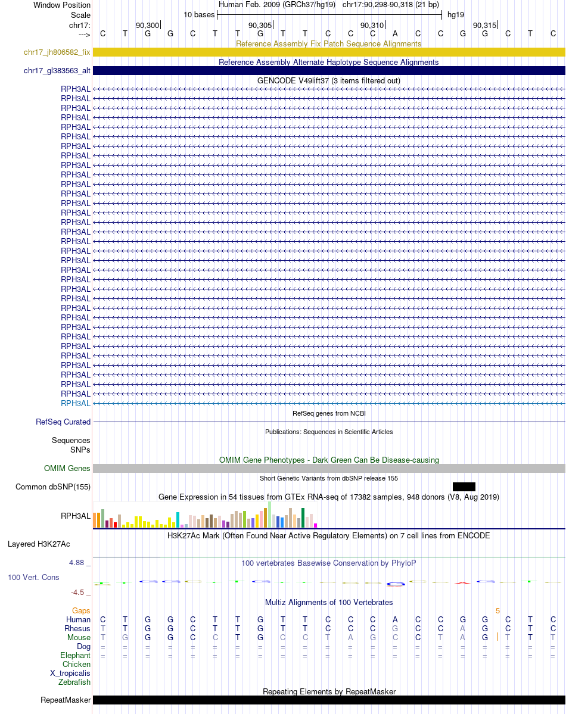Click the Window Position track label
566x714 pixels.
[62, 5]
